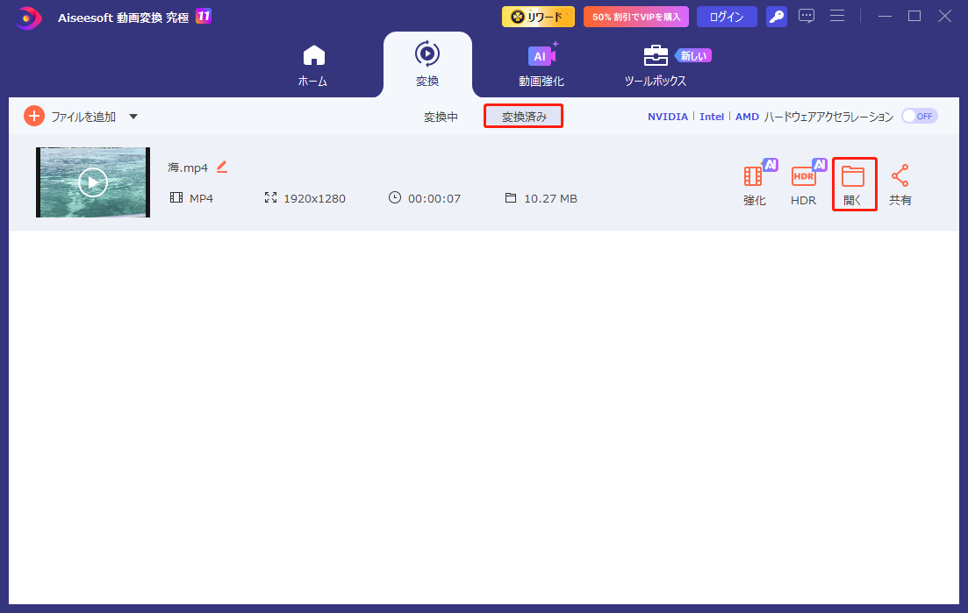The height and width of the screenshot is (613, 968).
Task: Click the ログイン button
Action: [726, 16]
